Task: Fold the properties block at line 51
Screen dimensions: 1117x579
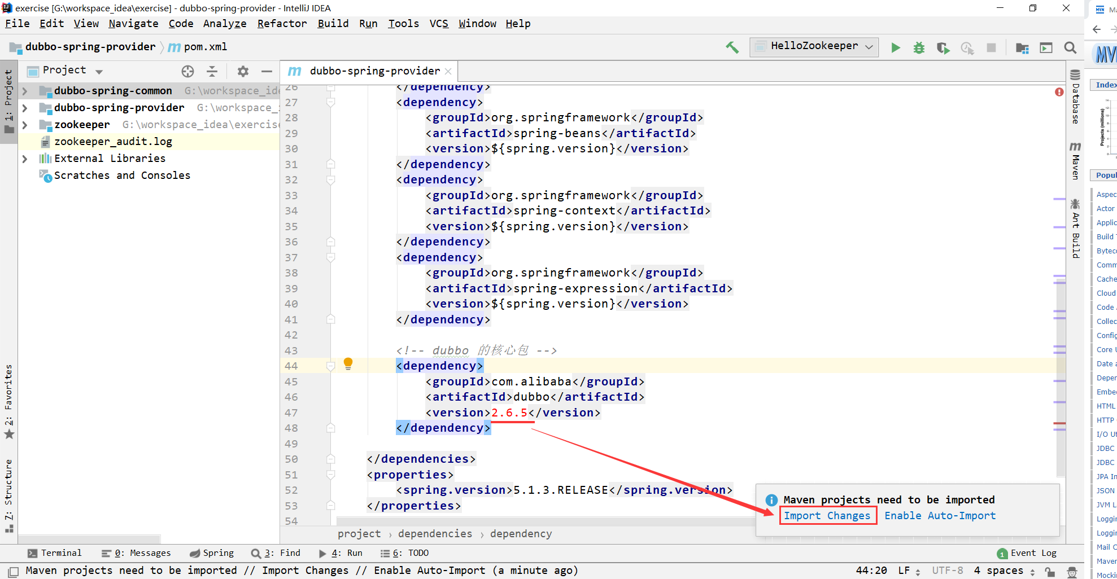Action: pos(331,475)
